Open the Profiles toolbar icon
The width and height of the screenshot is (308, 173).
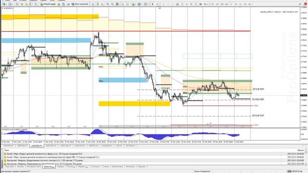click(x=10, y=4)
